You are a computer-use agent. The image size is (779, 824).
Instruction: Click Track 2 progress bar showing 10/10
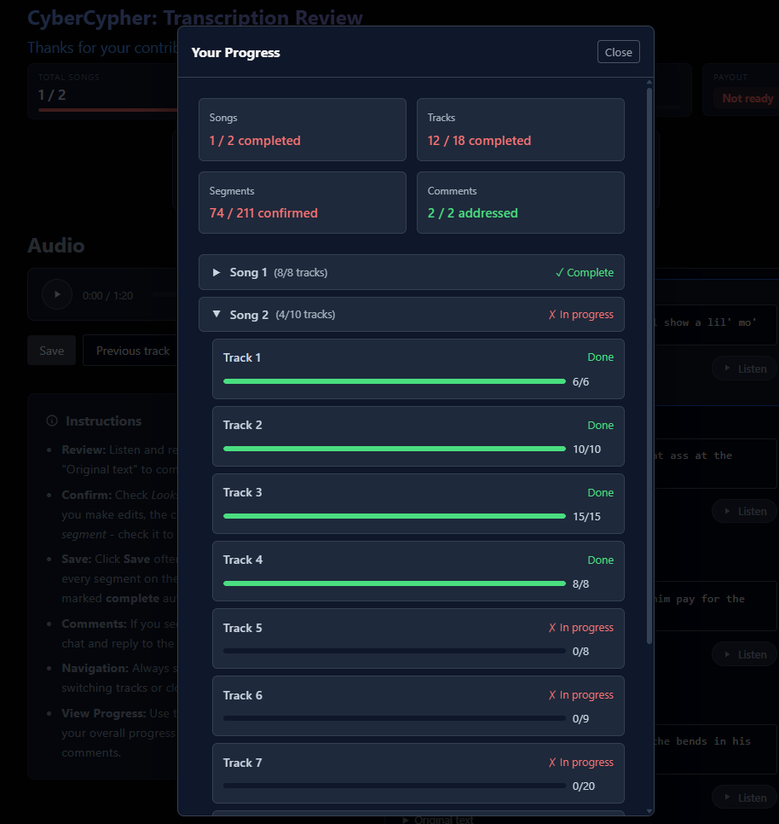click(x=395, y=449)
